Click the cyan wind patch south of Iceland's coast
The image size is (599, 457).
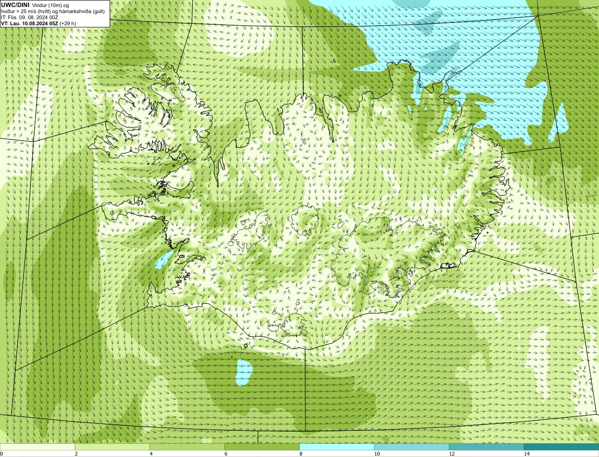coord(243,372)
